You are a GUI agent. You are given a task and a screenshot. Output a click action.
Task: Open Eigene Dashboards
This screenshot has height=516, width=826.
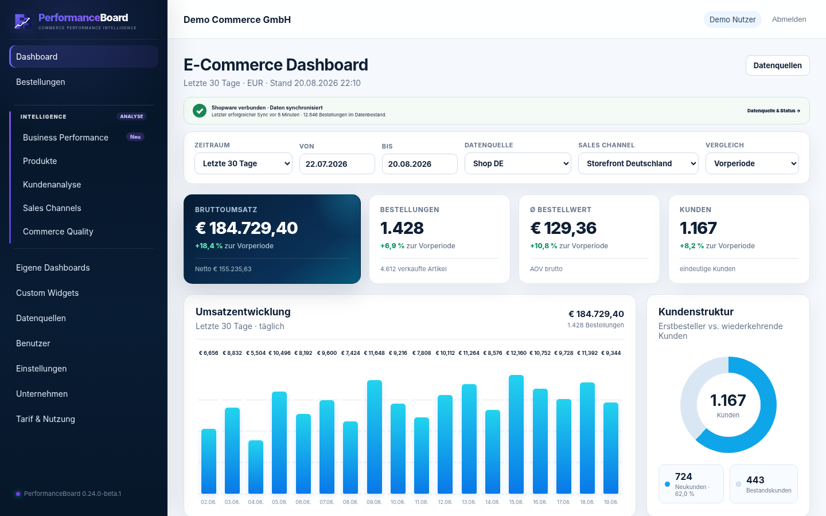(x=84, y=268)
